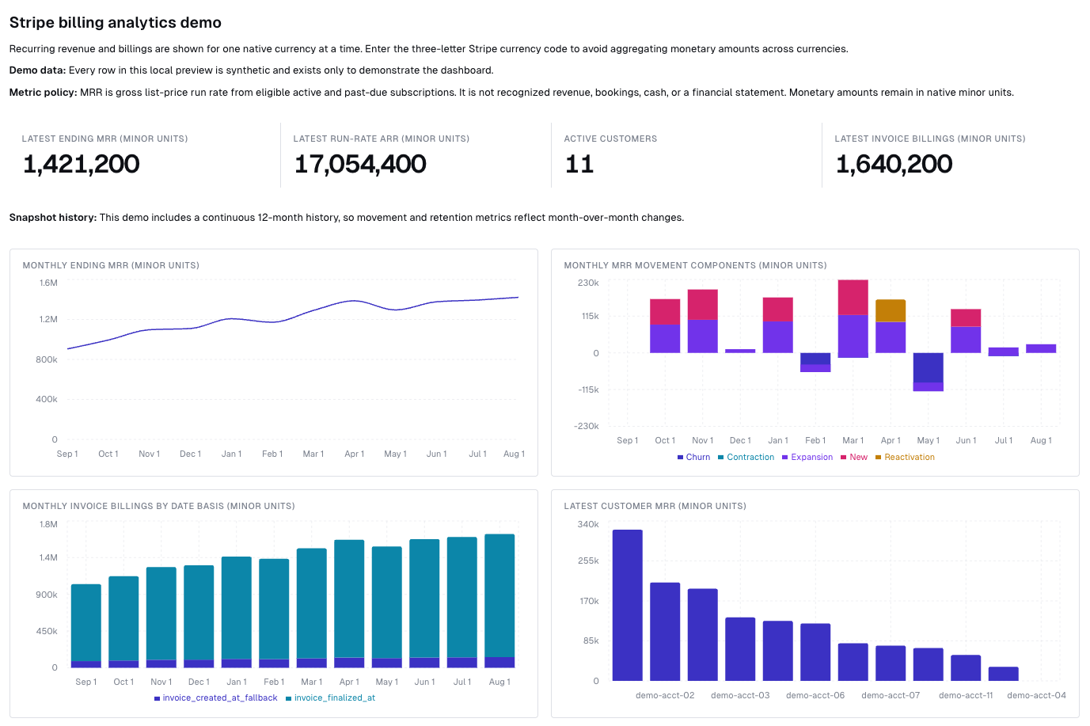Click the Latest Ending MRR label
Screen dimensions: 1090x726
pyautogui.click(x=104, y=139)
